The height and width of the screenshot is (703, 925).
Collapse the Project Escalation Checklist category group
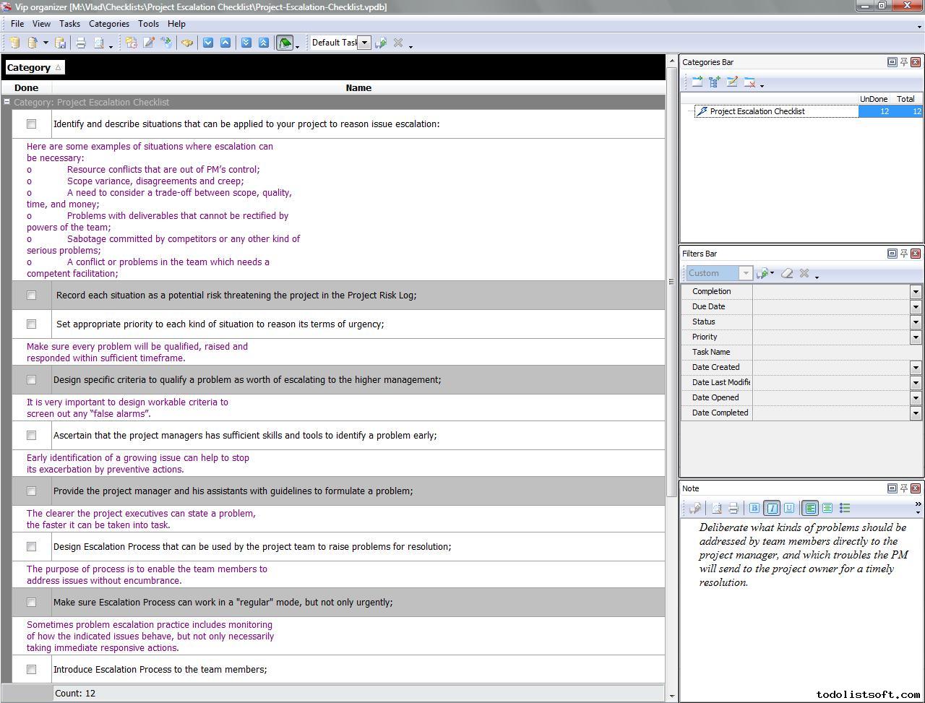click(7, 102)
